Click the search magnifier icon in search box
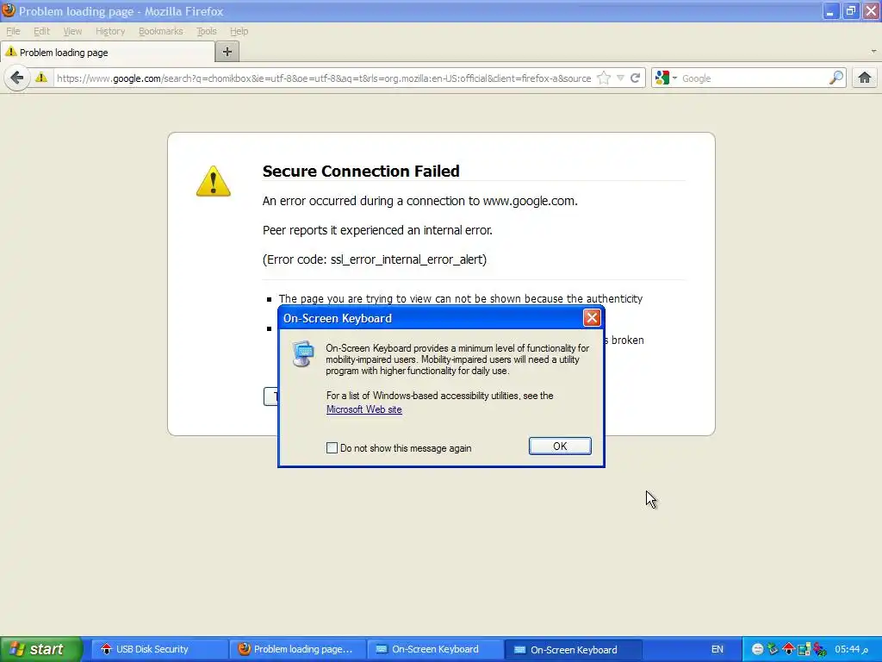The image size is (882, 662). (836, 78)
